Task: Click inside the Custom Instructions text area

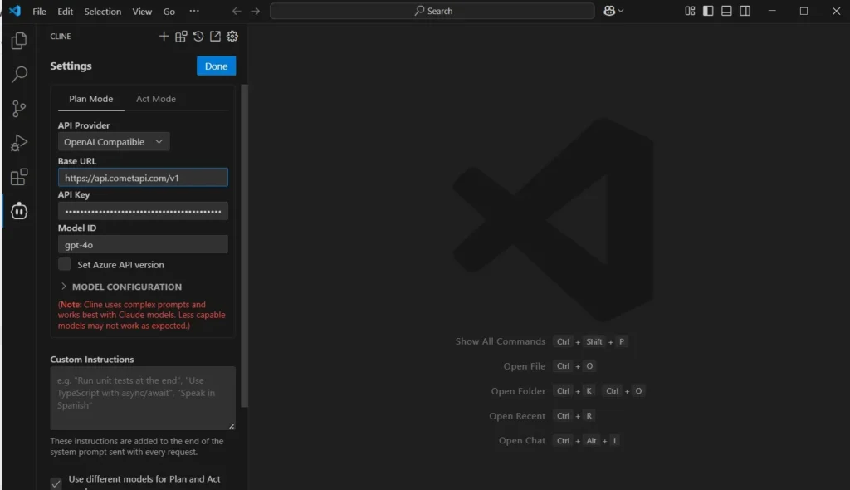Action: [x=143, y=397]
